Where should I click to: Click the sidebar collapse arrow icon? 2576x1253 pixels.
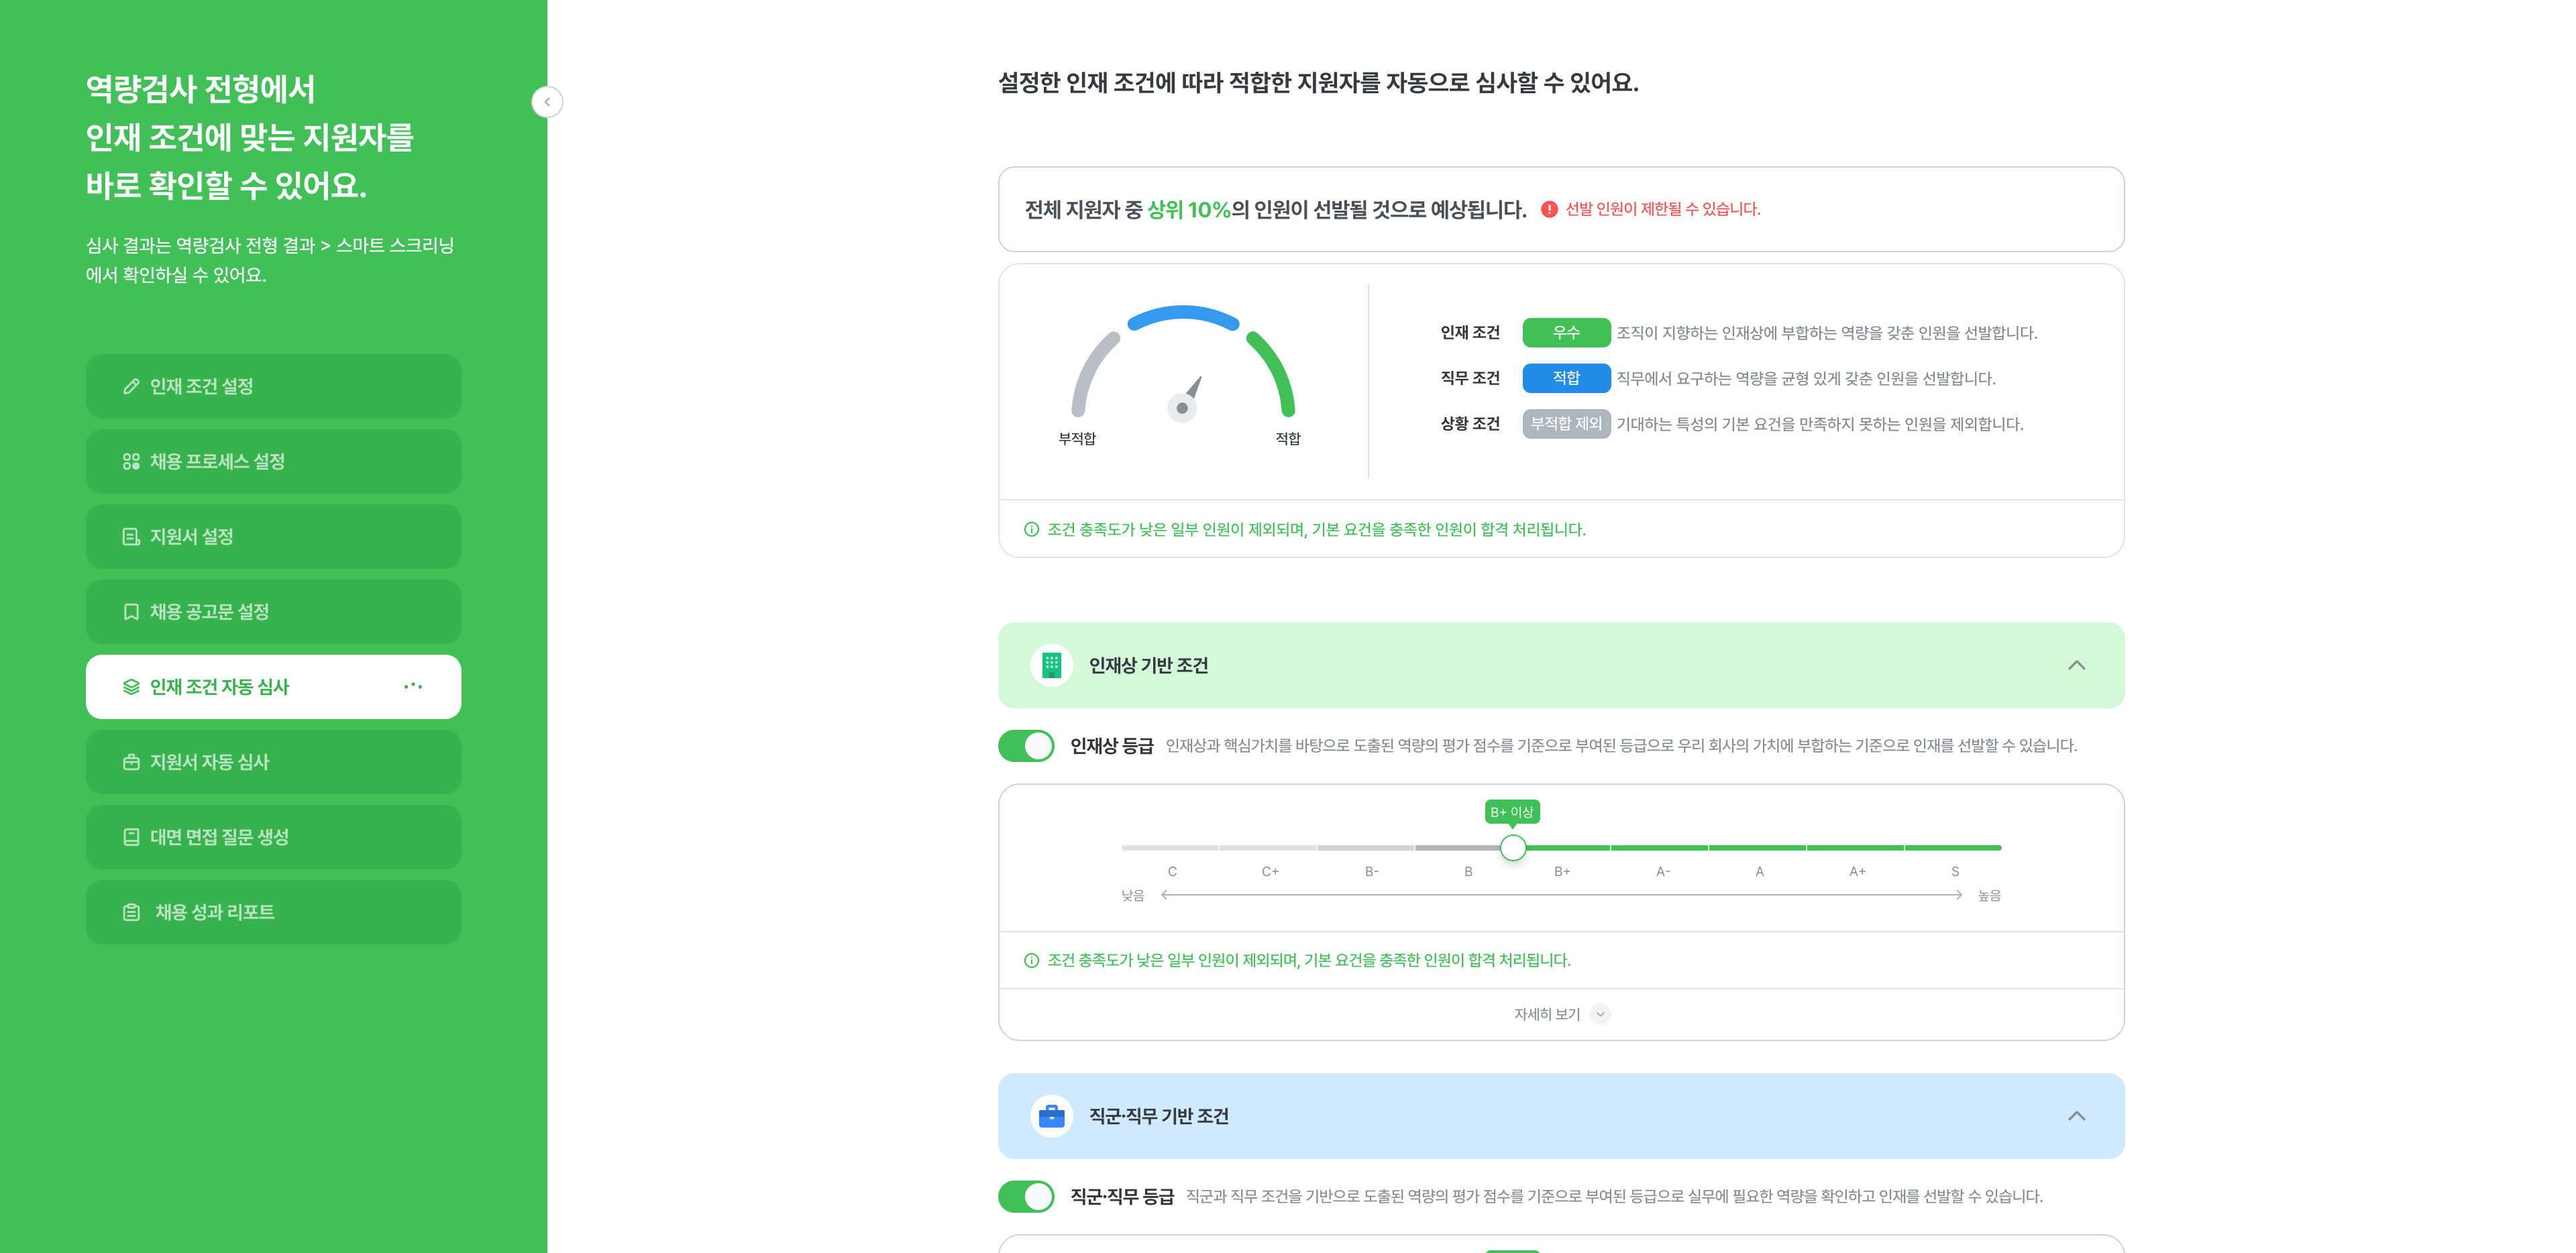547,102
